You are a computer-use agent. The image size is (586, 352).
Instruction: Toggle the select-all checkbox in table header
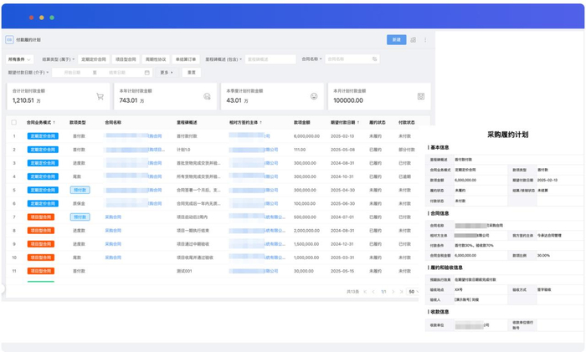pos(13,122)
